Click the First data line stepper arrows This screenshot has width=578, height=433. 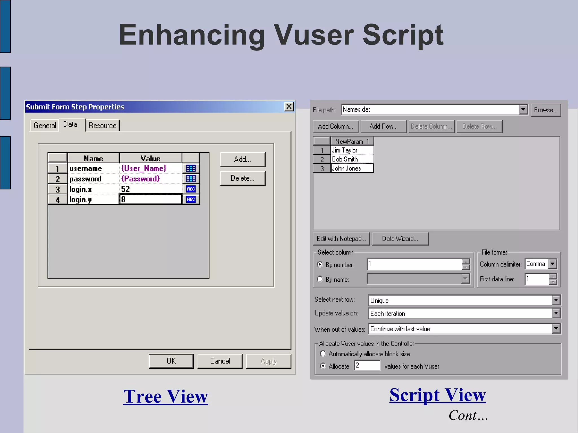[553, 279]
